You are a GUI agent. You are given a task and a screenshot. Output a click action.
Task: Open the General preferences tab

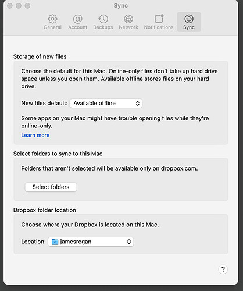click(52, 22)
